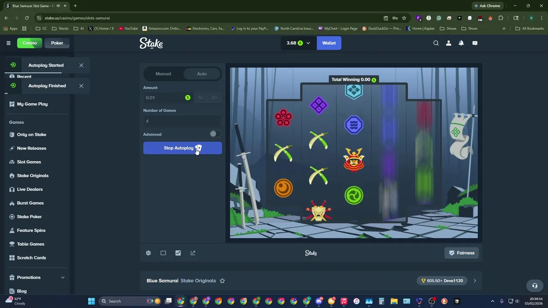Image resolution: width=548 pixels, height=308 pixels.
Task: Open All Bookmarks folder
Action: point(530,29)
